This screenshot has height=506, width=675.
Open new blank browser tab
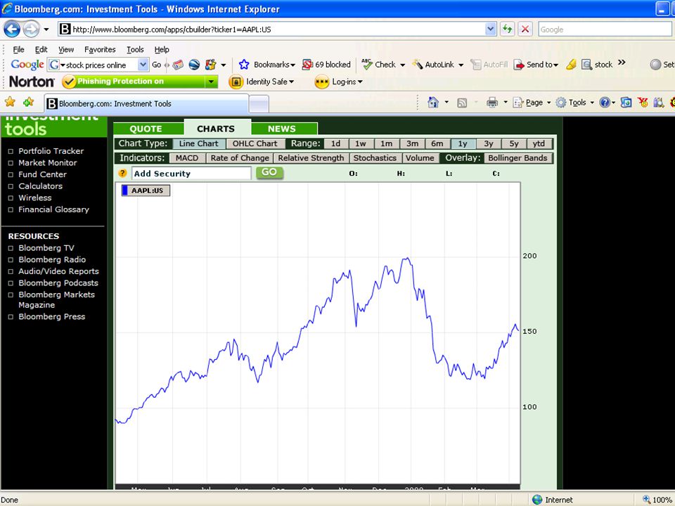tap(259, 104)
